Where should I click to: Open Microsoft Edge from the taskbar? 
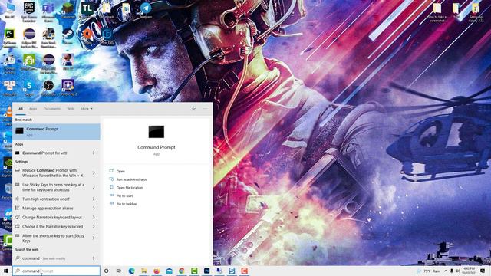131,271
